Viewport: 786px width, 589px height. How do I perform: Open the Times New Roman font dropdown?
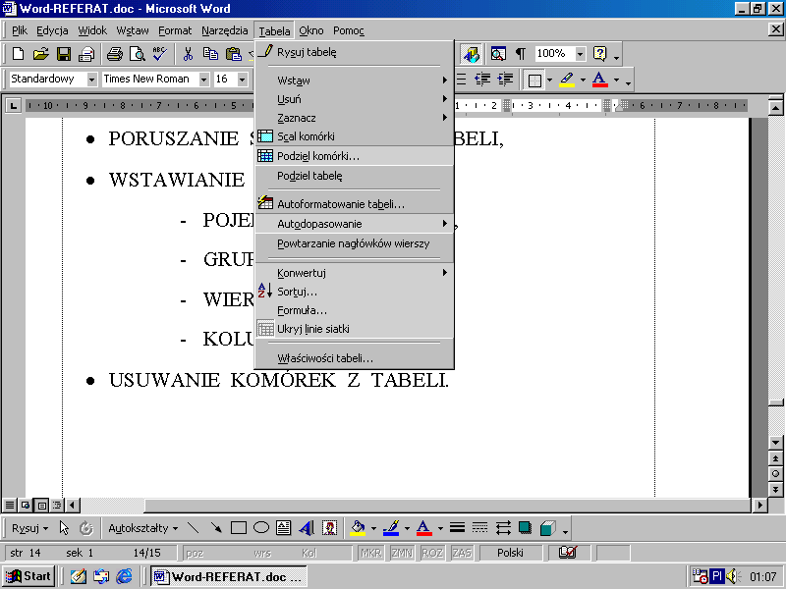tap(203, 80)
